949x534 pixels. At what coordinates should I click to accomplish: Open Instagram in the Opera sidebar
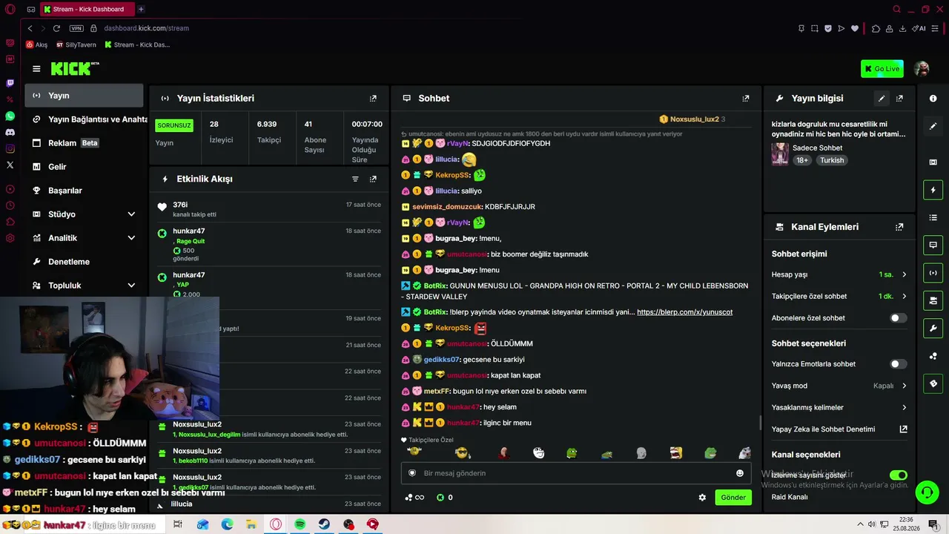pyautogui.click(x=10, y=149)
